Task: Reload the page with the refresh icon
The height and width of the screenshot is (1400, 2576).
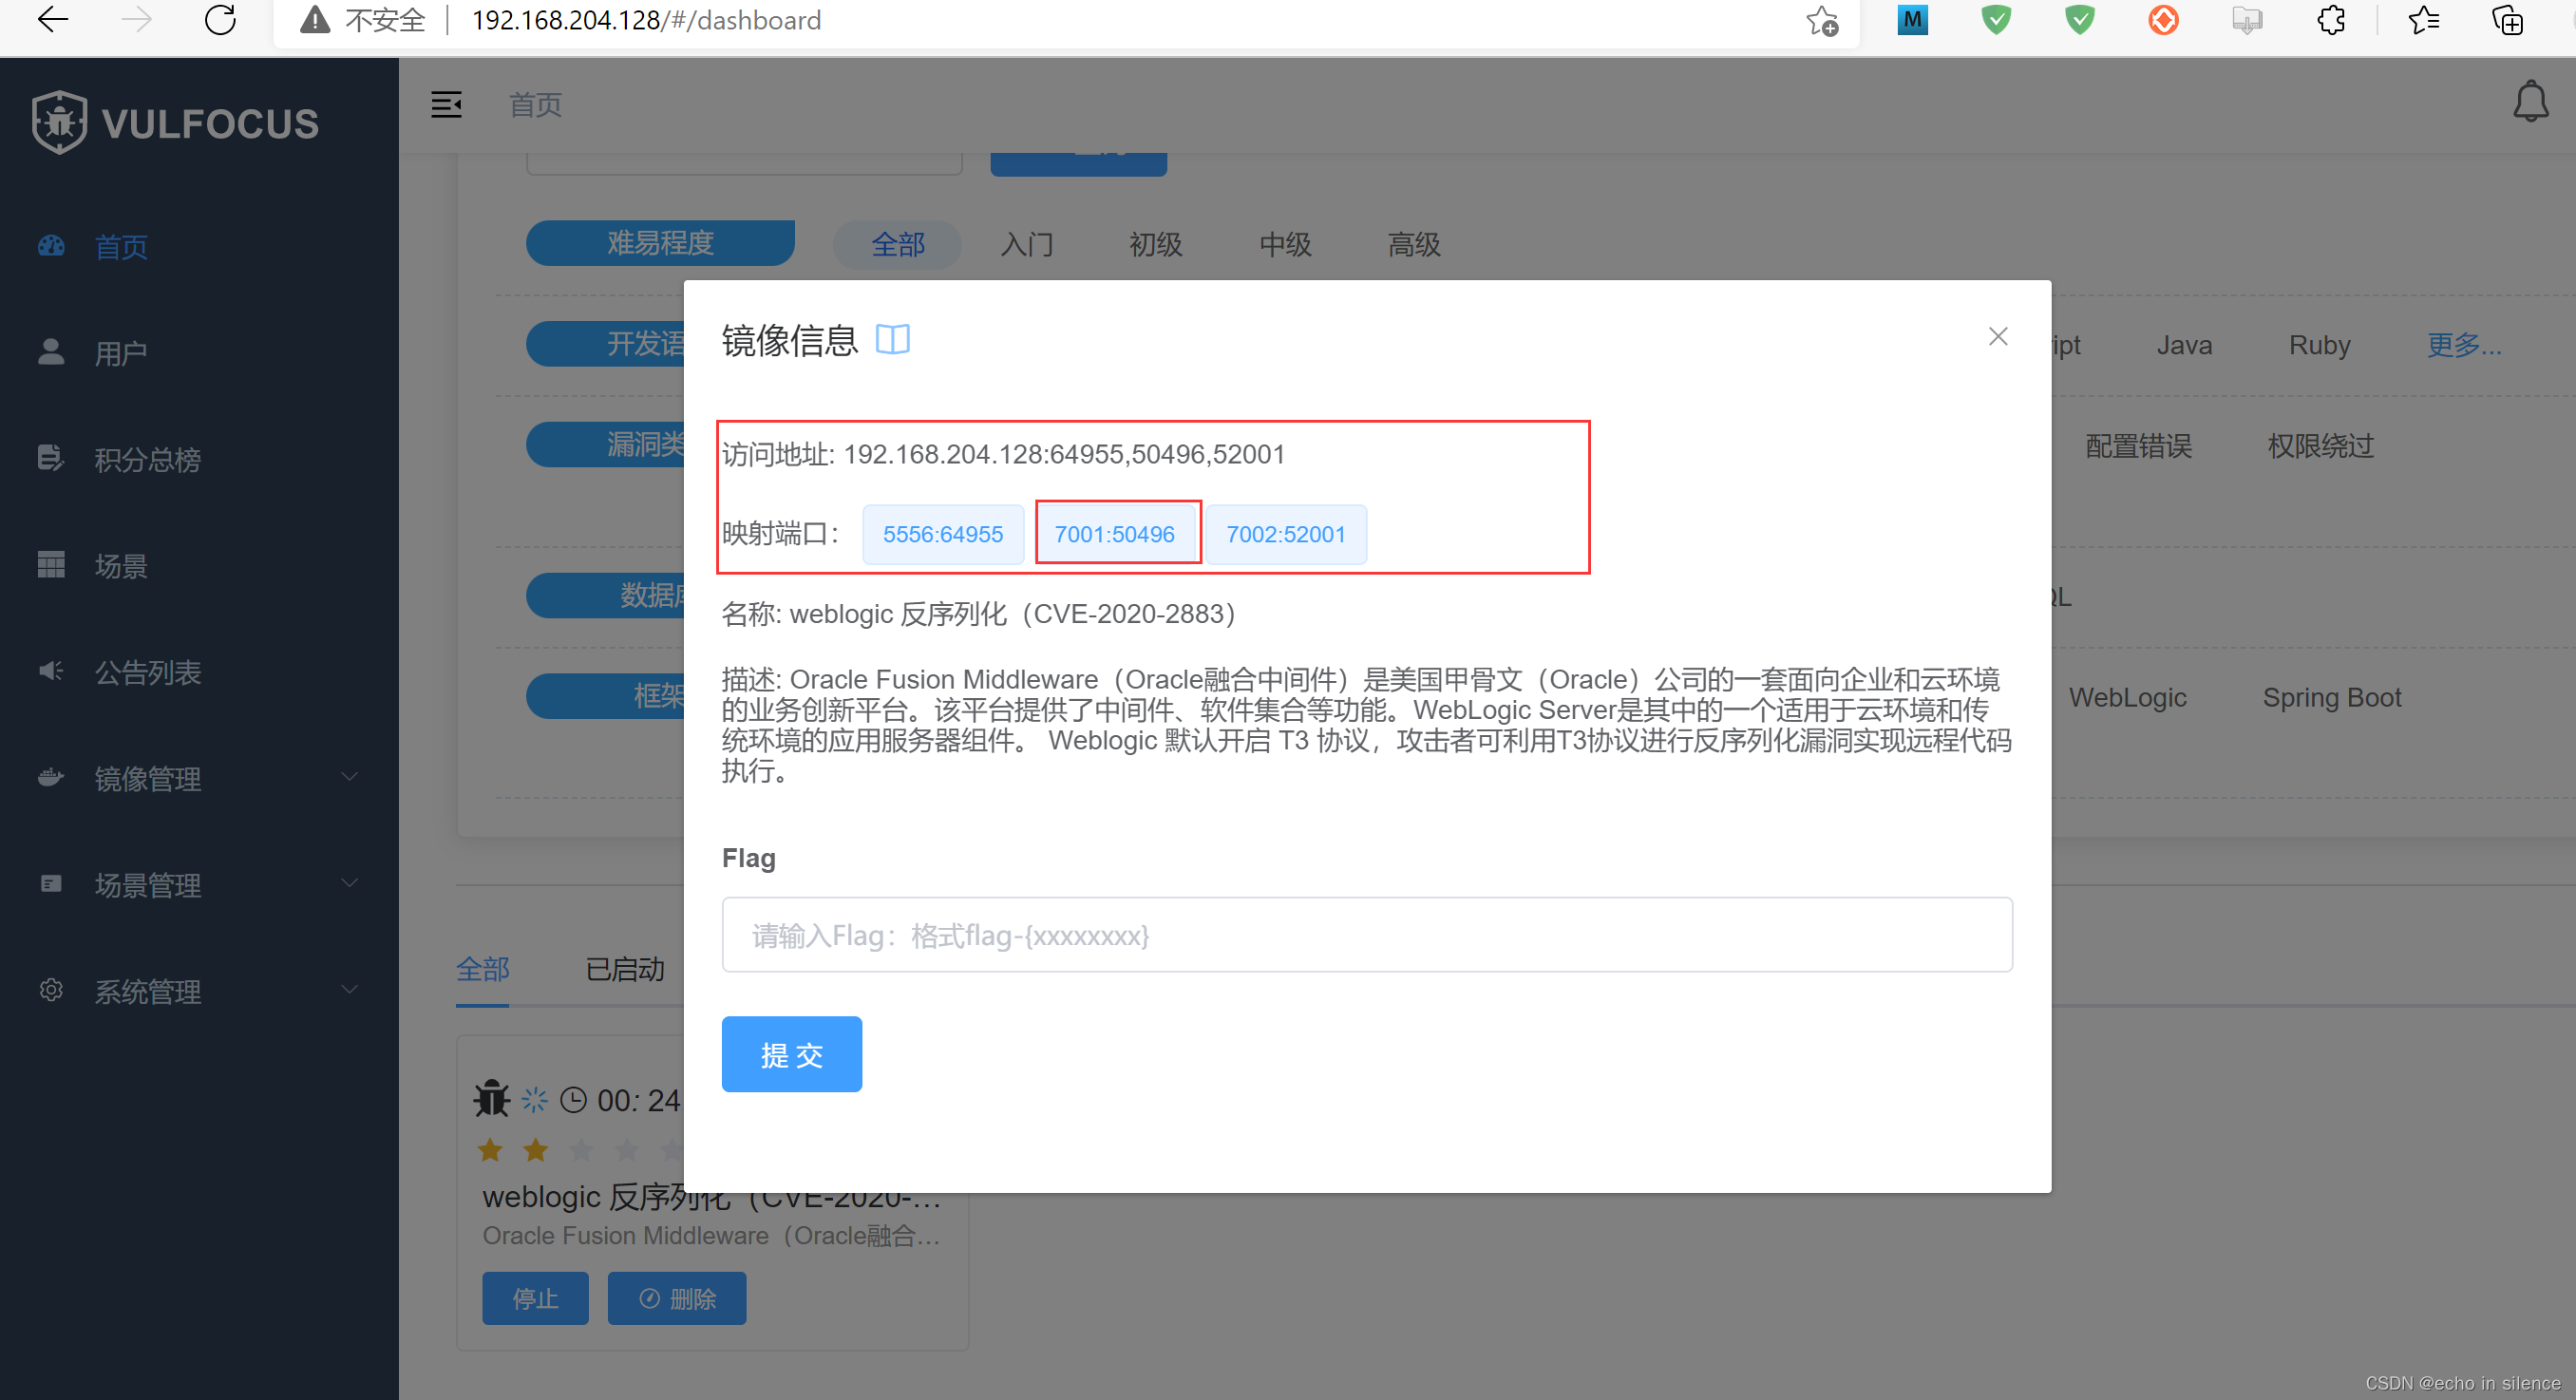Action: [220, 19]
